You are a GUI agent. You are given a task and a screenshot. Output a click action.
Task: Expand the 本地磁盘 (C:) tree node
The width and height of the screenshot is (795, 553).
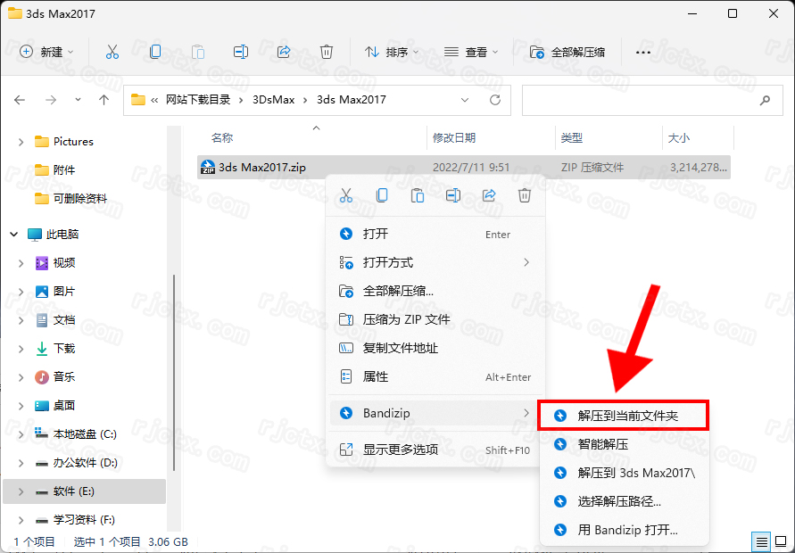[x=21, y=434]
